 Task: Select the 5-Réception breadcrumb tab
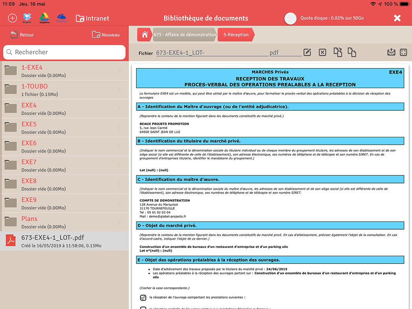236,35
